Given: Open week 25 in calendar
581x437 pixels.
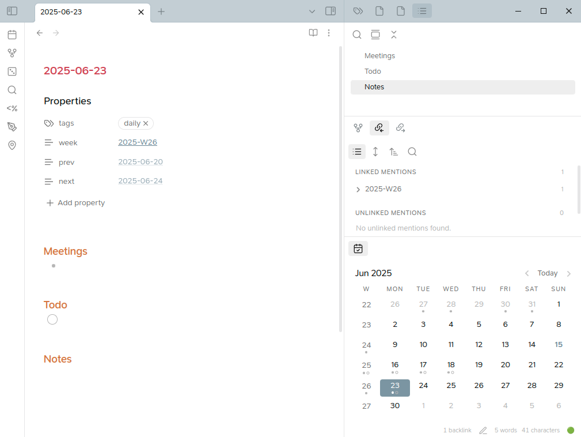Looking at the screenshot, I should [366, 366].
